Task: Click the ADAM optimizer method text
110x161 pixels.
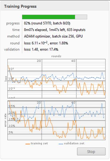Action: pyautogui.click(x=53, y=36)
